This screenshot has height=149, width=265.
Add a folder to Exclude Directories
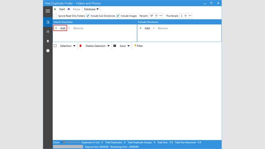(145, 28)
